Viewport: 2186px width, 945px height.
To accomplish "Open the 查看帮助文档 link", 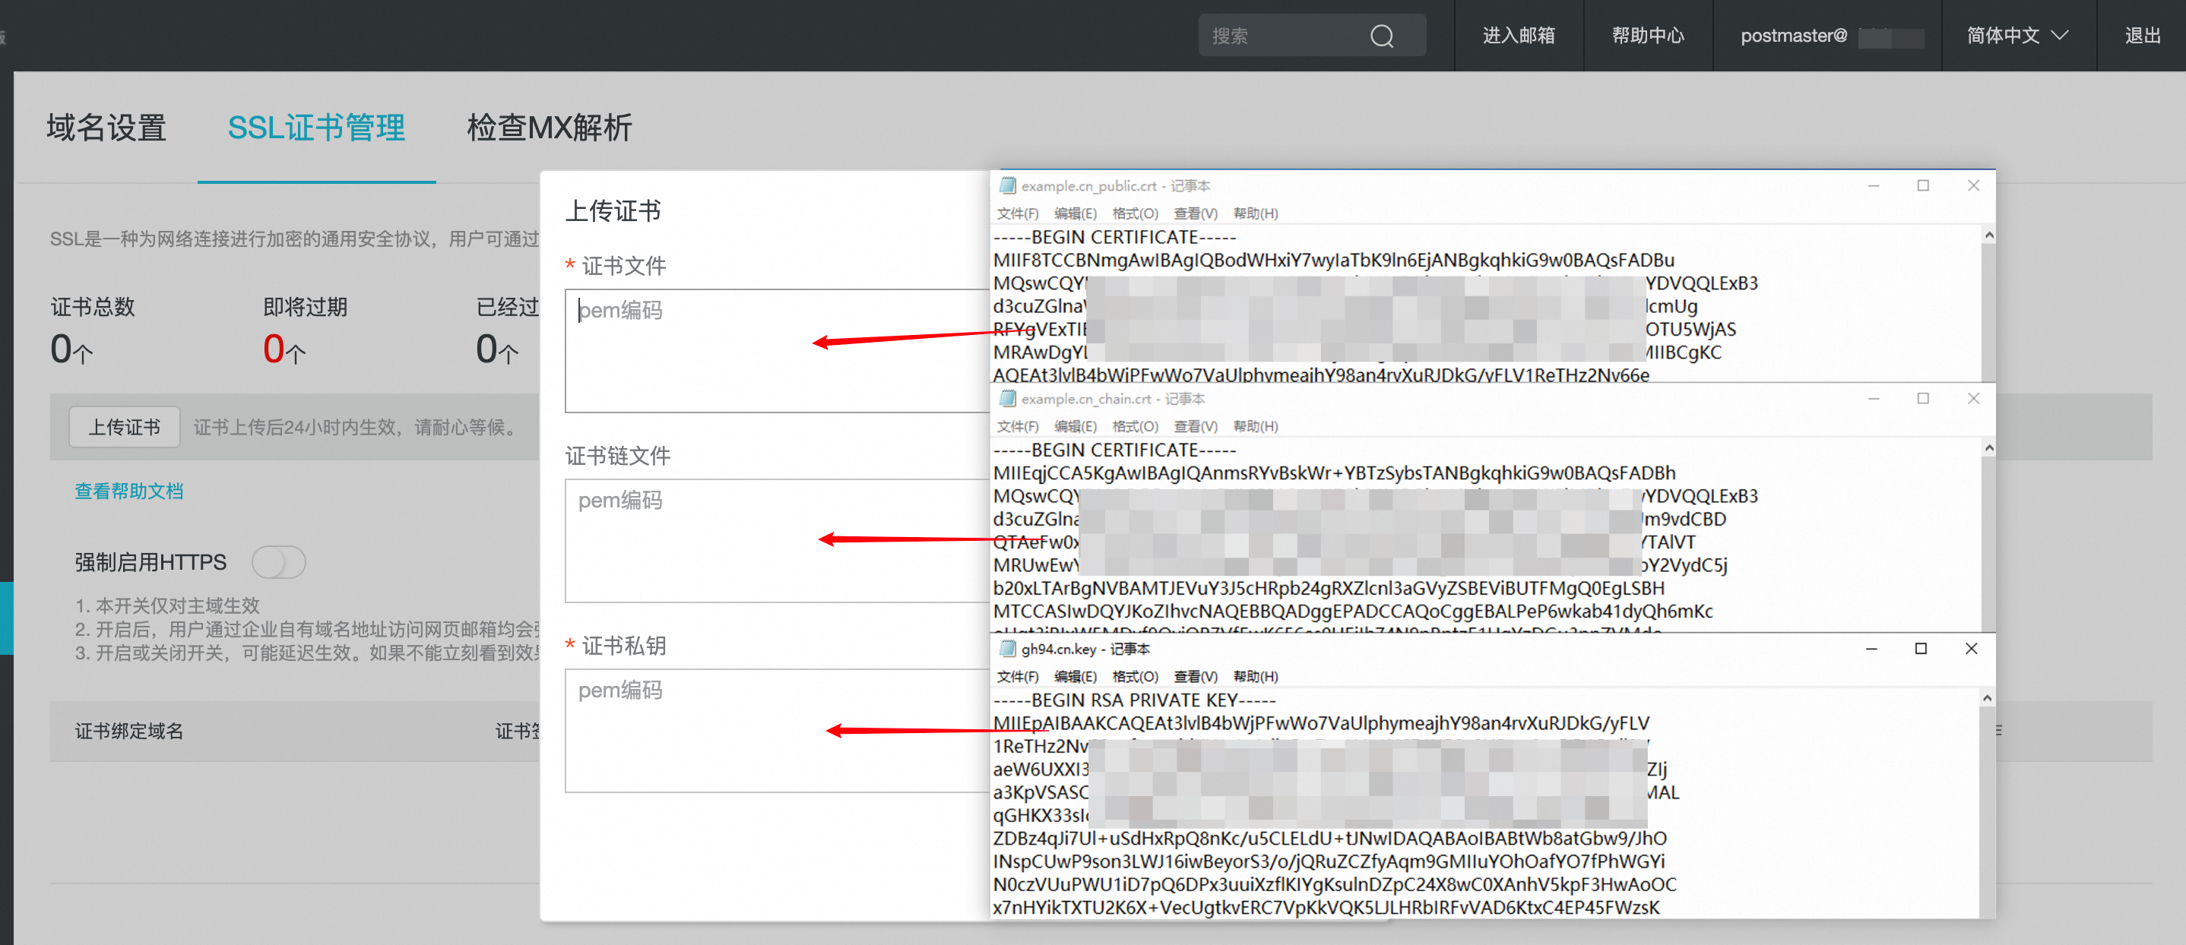I will pos(129,491).
